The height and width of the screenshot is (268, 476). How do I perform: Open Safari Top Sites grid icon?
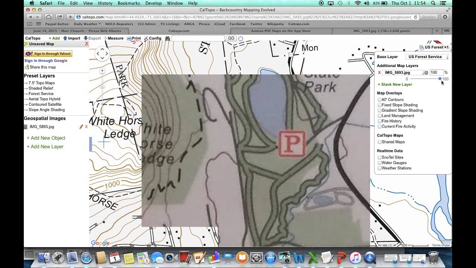point(38,24)
